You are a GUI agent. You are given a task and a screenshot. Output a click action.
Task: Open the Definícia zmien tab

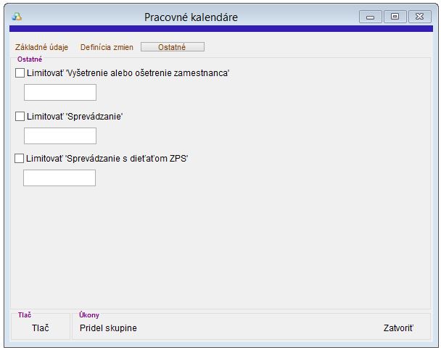[x=107, y=47]
